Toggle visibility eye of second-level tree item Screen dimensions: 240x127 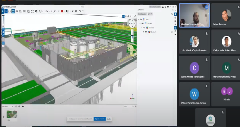coord(143,23)
